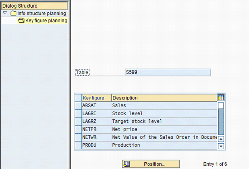The image size is (249, 169).
Task: Click the Description column header
Action: pyautogui.click(x=164, y=98)
